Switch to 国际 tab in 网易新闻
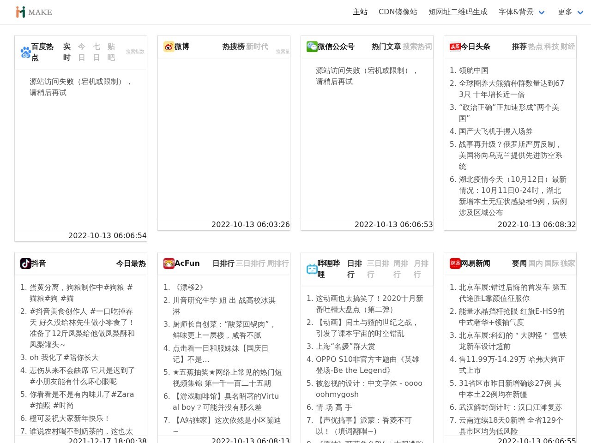Image resolution: width=591 pixels, height=443 pixels. pyautogui.click(x=551, y=263)
